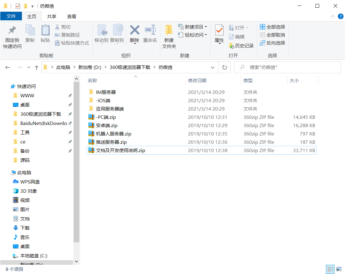Click Invert Selection (反向选择)
This screenshot has width=345, height=274.
272,43
